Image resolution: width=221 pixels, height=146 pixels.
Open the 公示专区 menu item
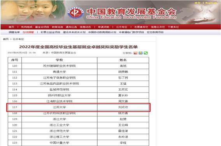(122, 27)
